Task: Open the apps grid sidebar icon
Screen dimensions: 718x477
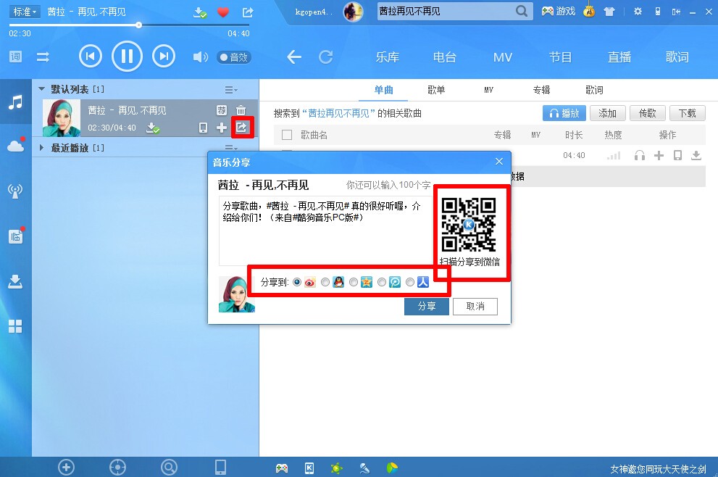Action: 15,326
